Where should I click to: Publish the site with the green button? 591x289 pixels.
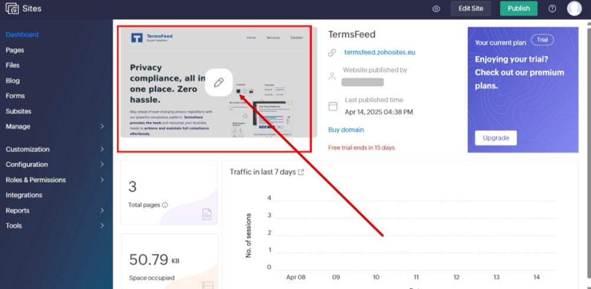pyautogui.click(x=519, y=9)
